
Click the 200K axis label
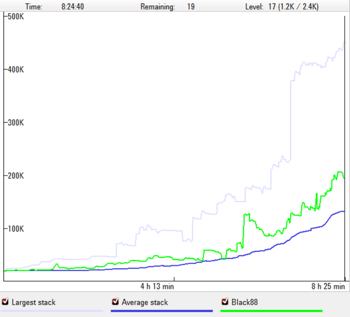point(16,176)
